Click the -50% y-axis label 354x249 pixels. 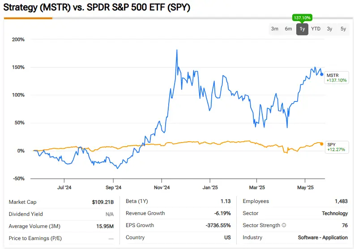coord(19,178)
